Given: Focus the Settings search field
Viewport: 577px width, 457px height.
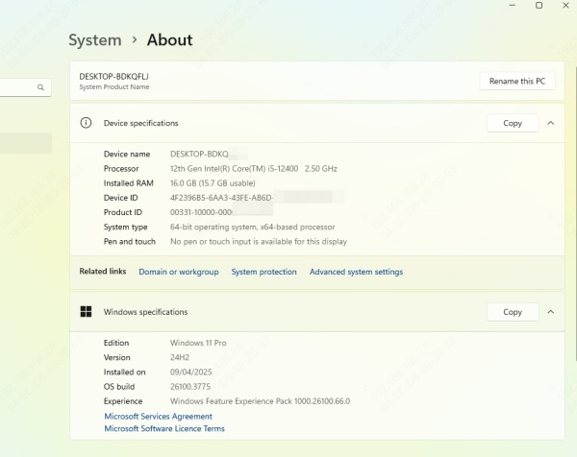Looking at the screenshot, I should click(17, 87).
